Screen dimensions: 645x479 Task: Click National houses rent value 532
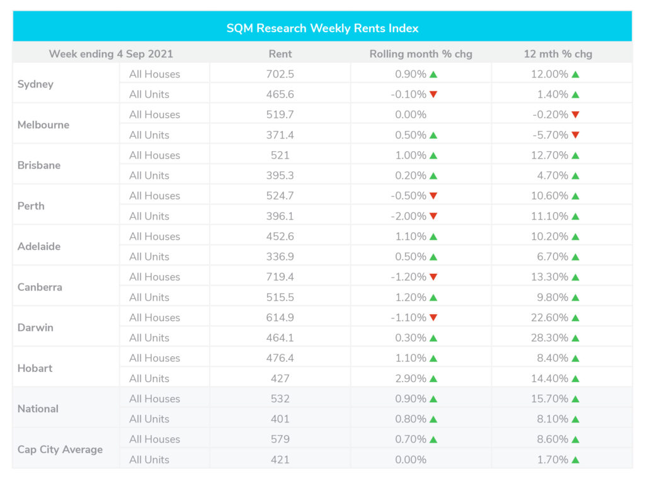pyautogui.click(x=280, y=398)
